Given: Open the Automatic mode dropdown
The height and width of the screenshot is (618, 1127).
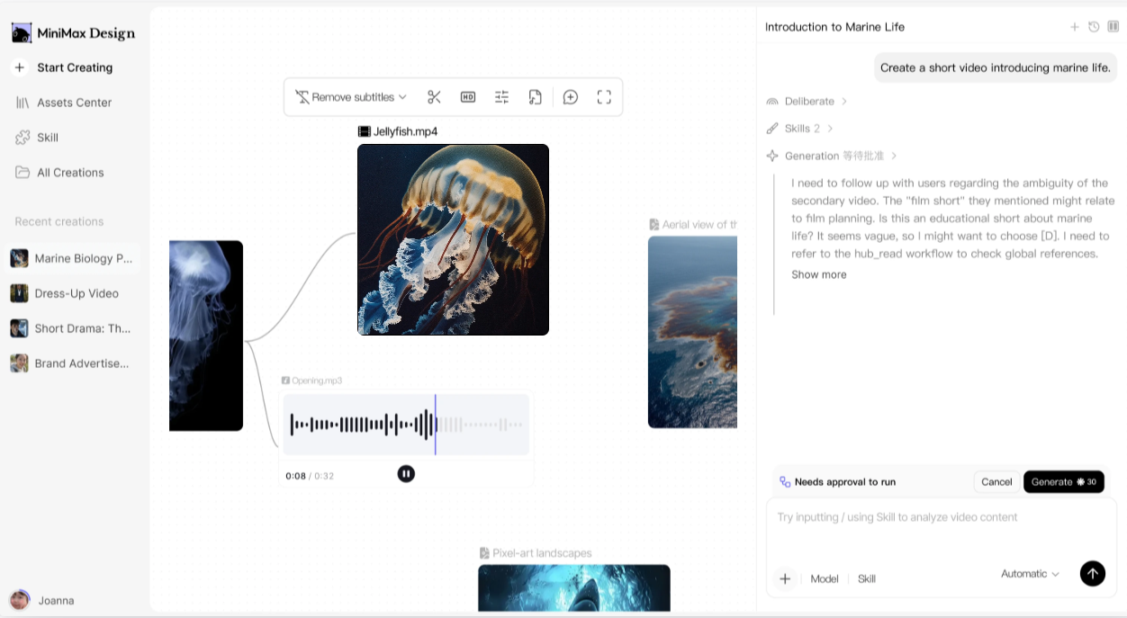Looking at the screenshot, I should (1030, 574).
